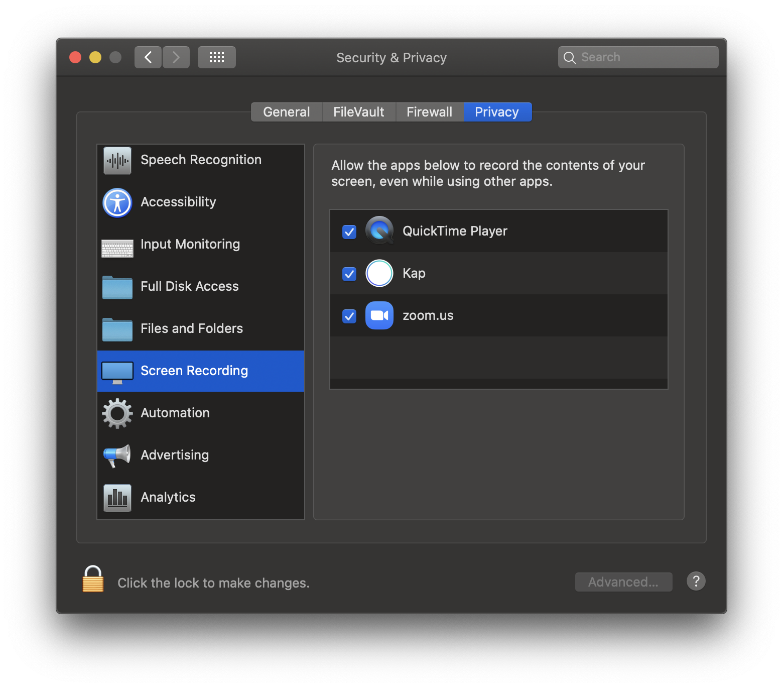This screenshot has width=783, height=688.
Task: Open the Advanced… settings button
Action: [624, 582]
